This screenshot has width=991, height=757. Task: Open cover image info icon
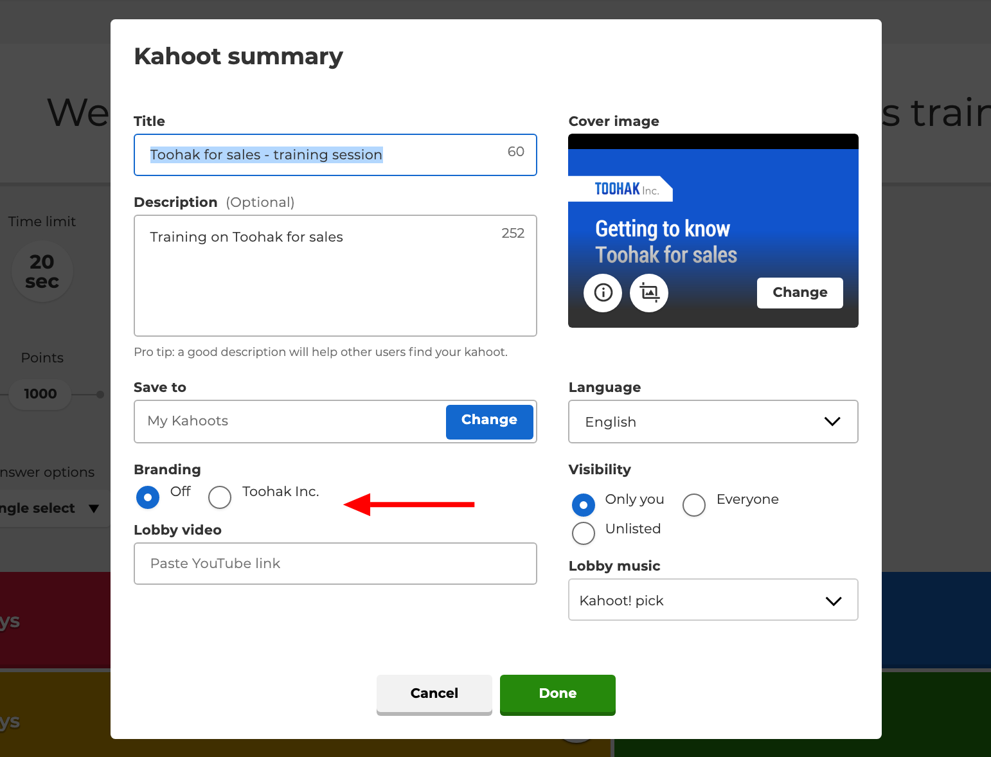pyautogui.click(x=603, y=293)
